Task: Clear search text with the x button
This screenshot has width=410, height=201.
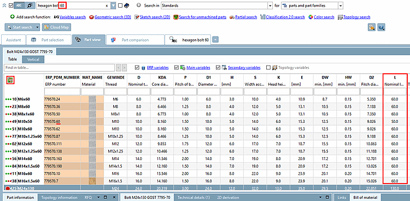Action: 107,5
